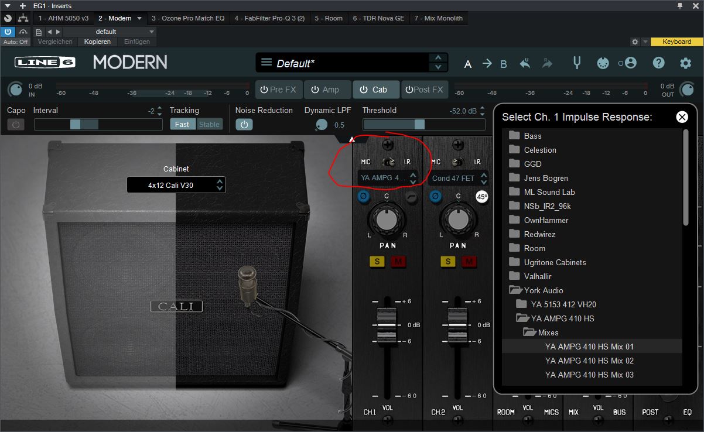Mute channel 1 with M button

click(398, 261)
